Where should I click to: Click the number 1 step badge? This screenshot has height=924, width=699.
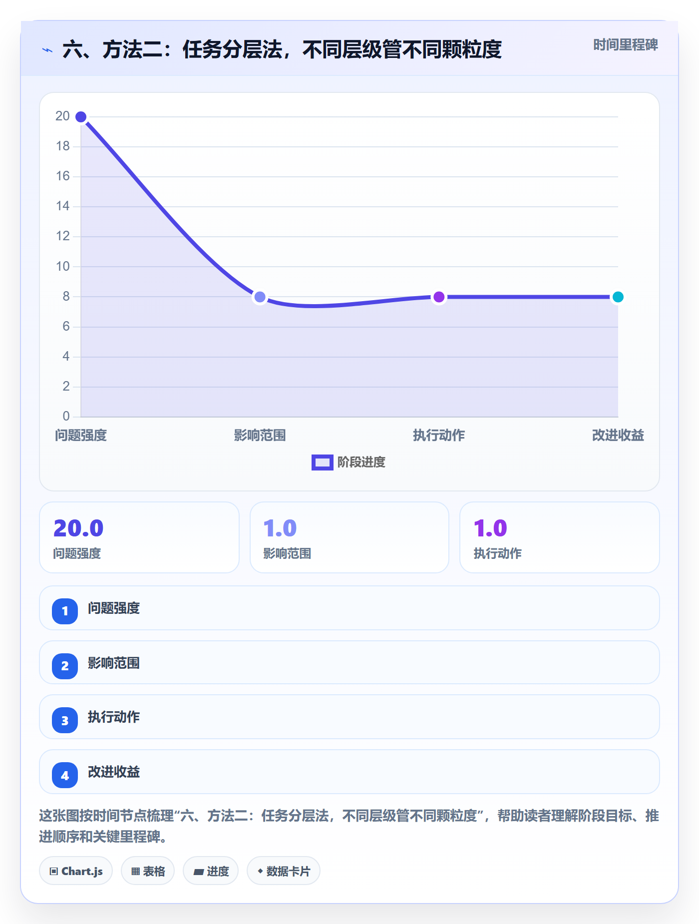coord(65,611)
